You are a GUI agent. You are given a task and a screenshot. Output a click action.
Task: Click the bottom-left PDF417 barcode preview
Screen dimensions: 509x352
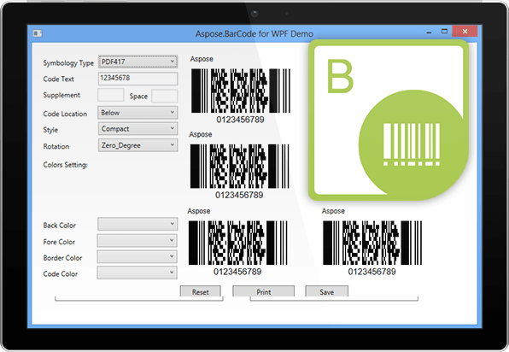click(x=238, y=243)
